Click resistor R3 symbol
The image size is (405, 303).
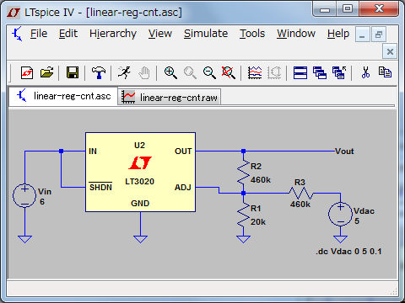tap(301, 193)
